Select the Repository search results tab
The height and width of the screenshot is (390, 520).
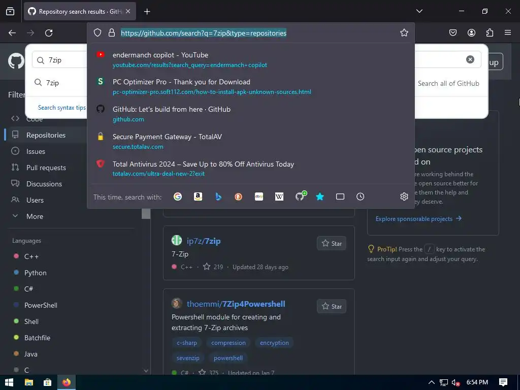pyautogui.click(x=80, y=11)
